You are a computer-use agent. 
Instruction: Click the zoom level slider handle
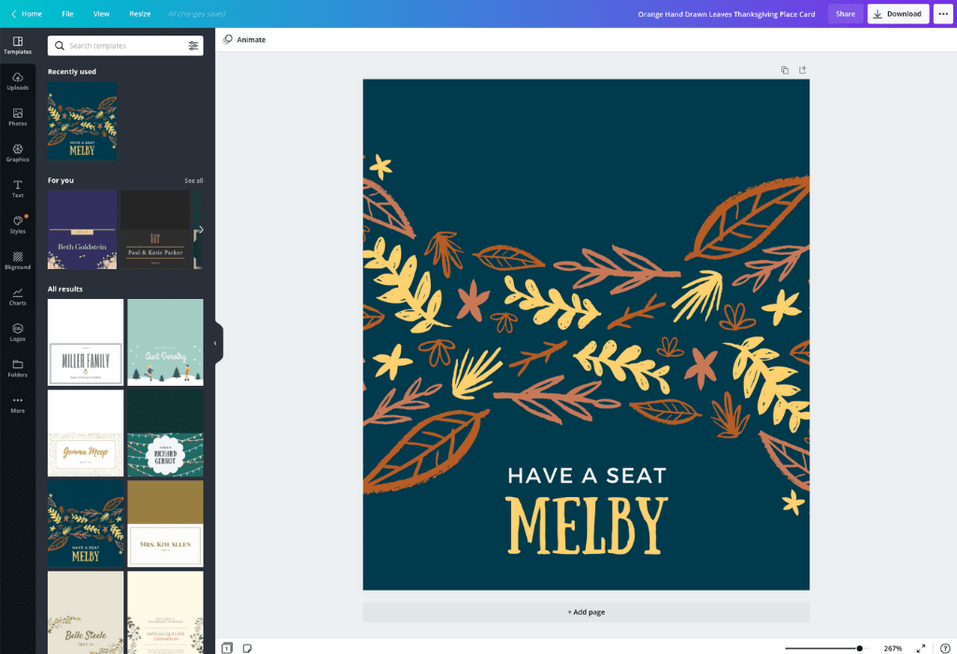(x=860, y=648)
